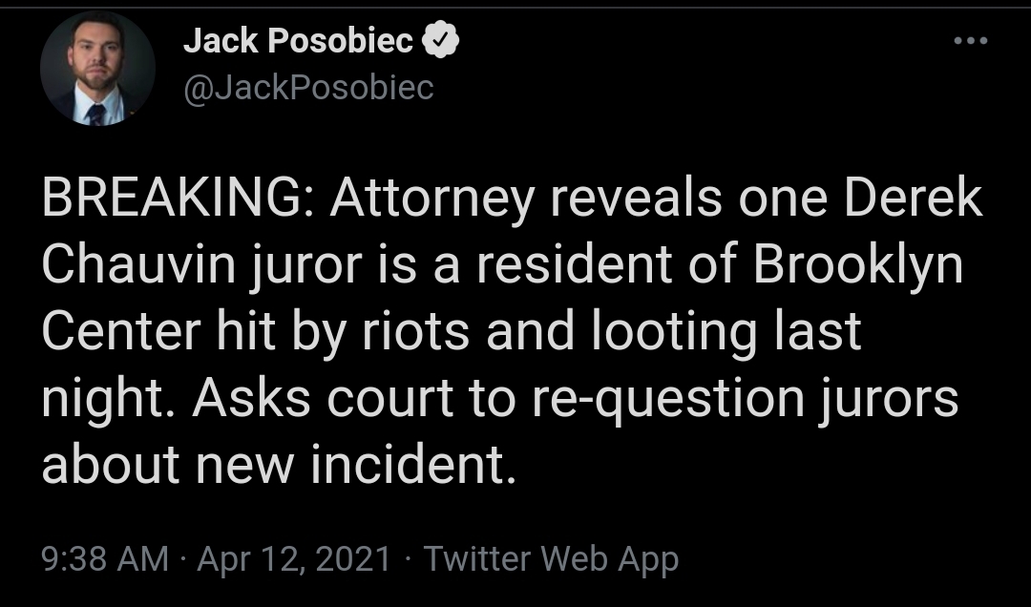Click the name Chauvin in the tweet
This screenshot has width=1031, height=607.
(138, 264)
